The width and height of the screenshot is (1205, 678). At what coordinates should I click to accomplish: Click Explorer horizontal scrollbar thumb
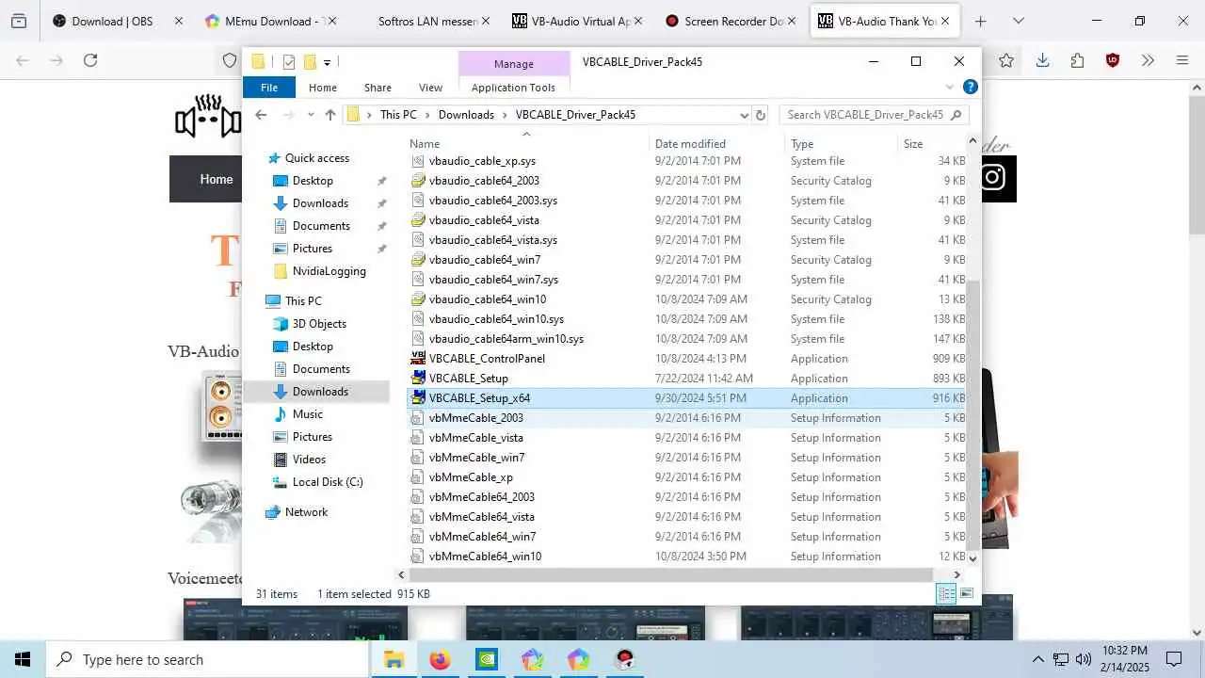pyautogui.click(x=670, y=574)
